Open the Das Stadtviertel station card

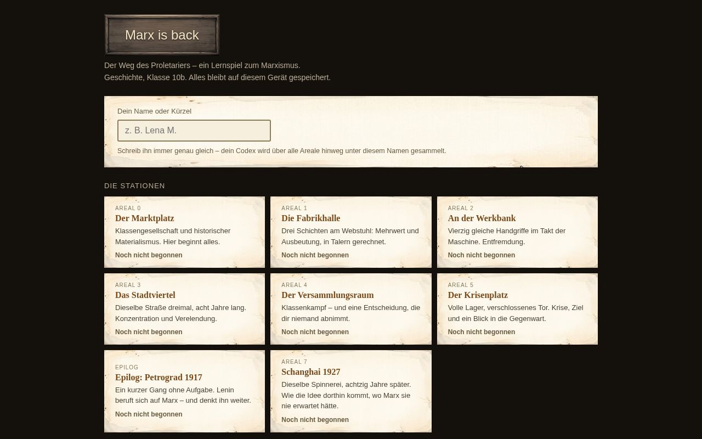184,309
